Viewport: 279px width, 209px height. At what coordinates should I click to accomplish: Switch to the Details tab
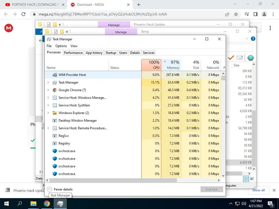135,53
